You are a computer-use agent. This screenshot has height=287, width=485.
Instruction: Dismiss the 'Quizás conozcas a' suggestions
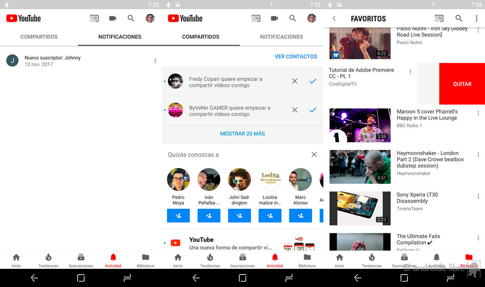[x=314, y=155]
